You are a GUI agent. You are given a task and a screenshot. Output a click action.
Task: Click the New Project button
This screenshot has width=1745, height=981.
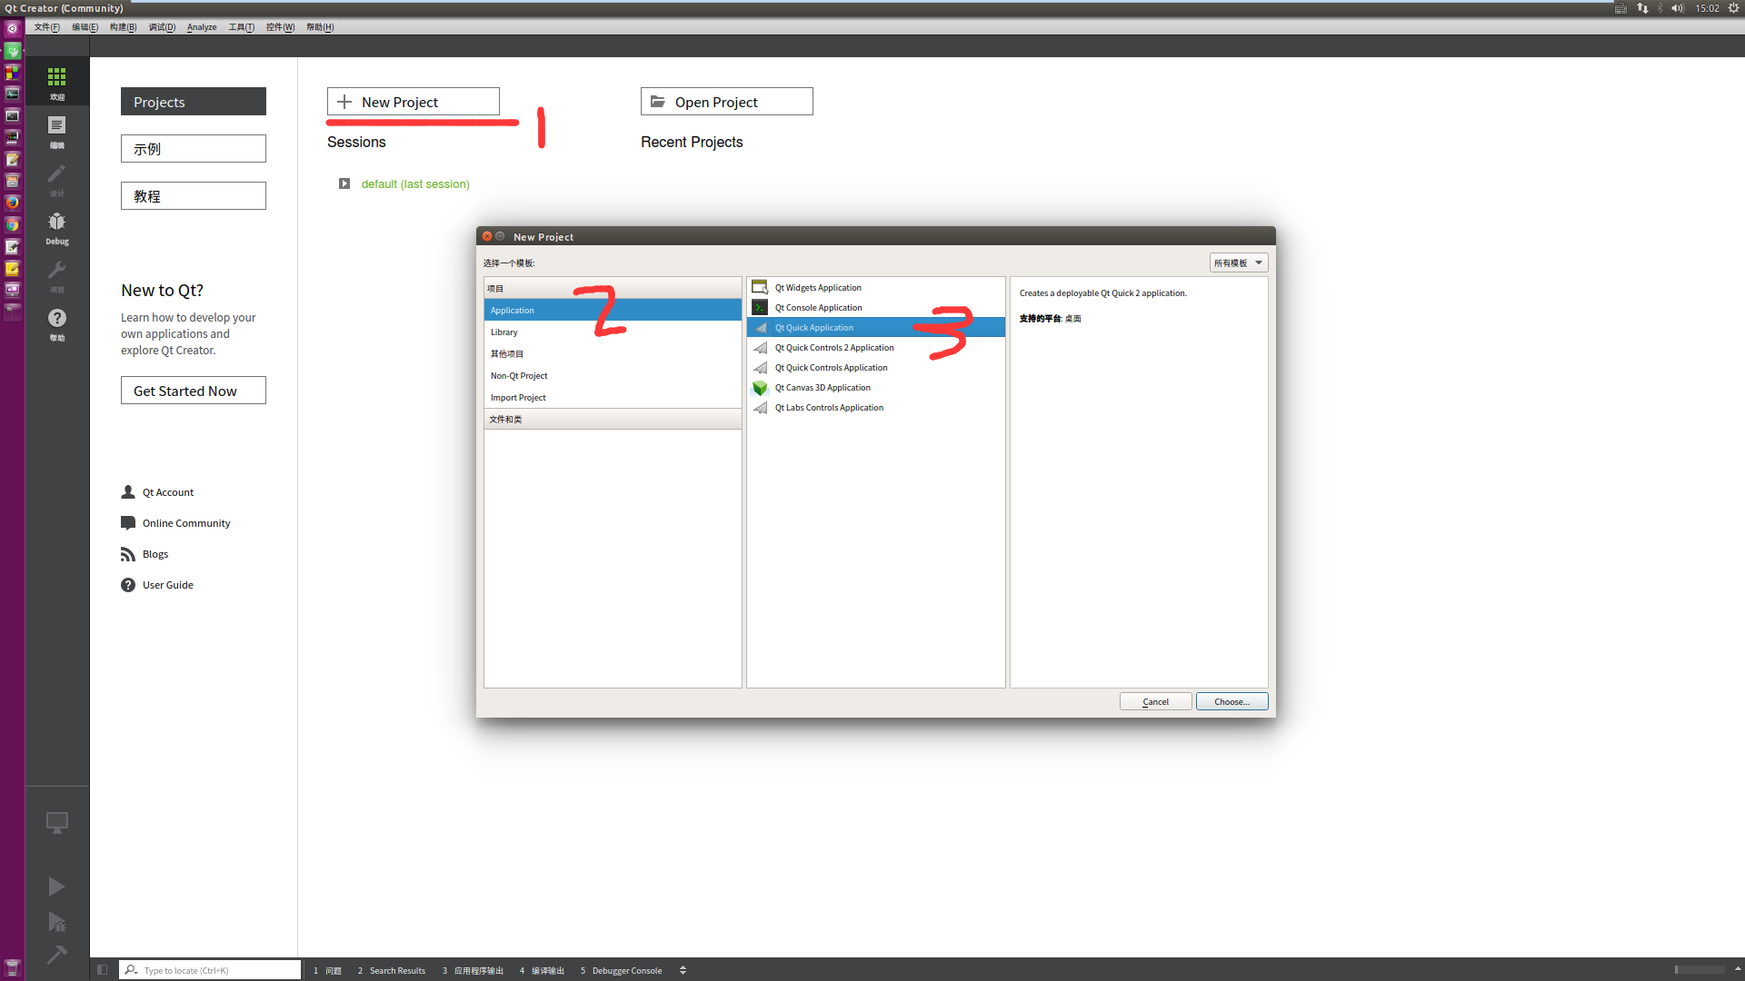(414, 102)
